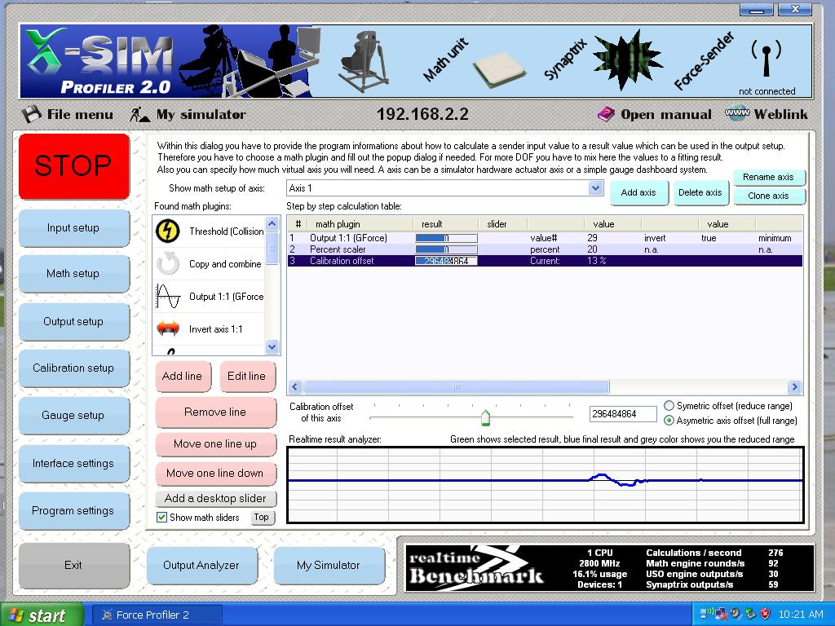
Task: Click the Calibration offset slider thumb
Action: tap(485, 417)
